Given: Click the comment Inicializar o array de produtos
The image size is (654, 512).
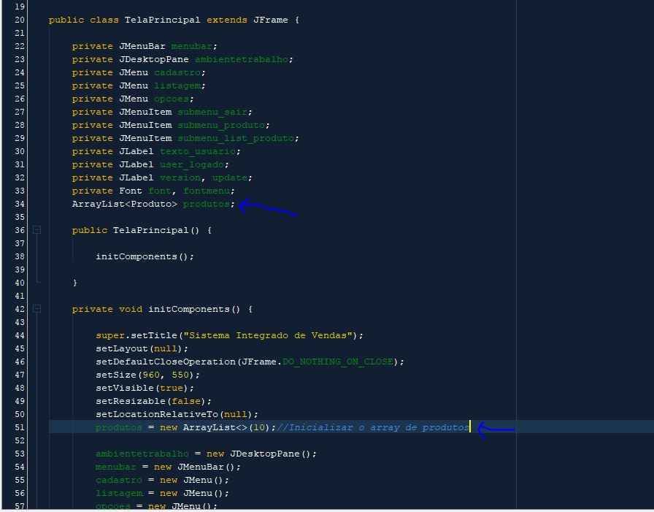Looking at the screenshot, I should coord(373,427).
